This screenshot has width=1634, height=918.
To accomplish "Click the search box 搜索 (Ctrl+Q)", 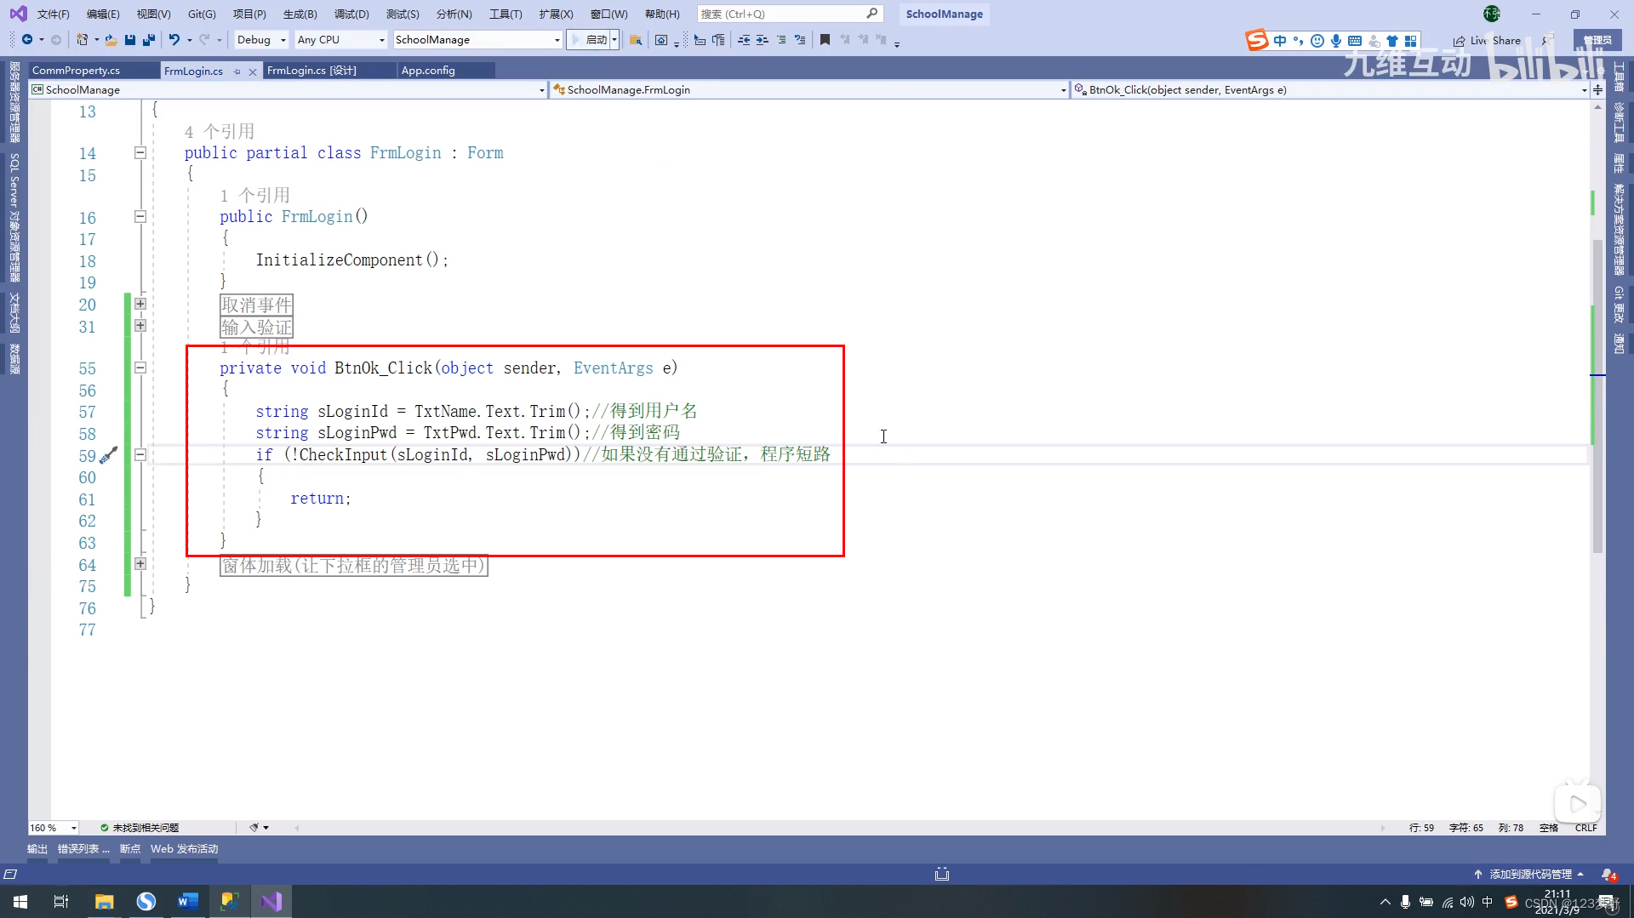I will click(790, 14).
